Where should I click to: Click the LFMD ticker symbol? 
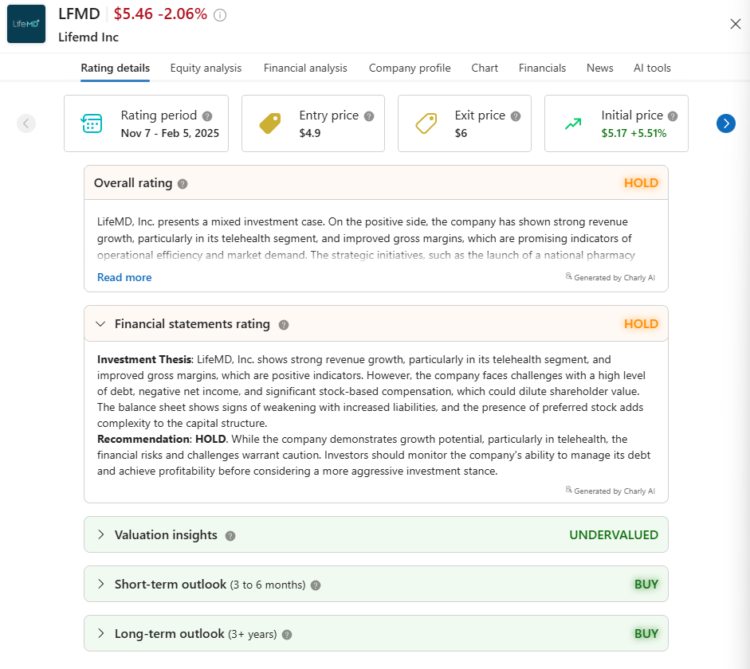click(x=79, y=14)
